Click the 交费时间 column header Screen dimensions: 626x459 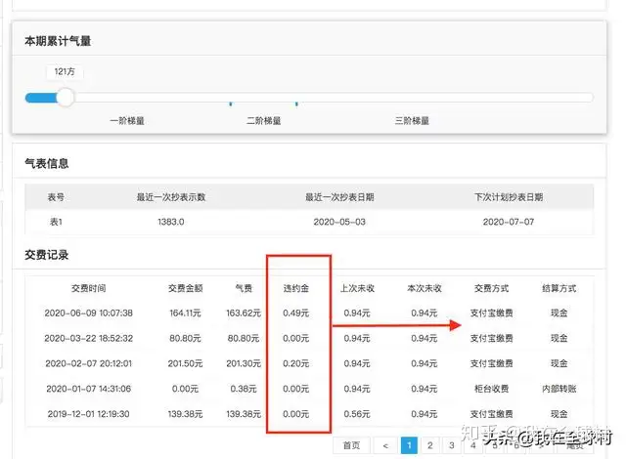pyautogui.click(x=89, y=288)
